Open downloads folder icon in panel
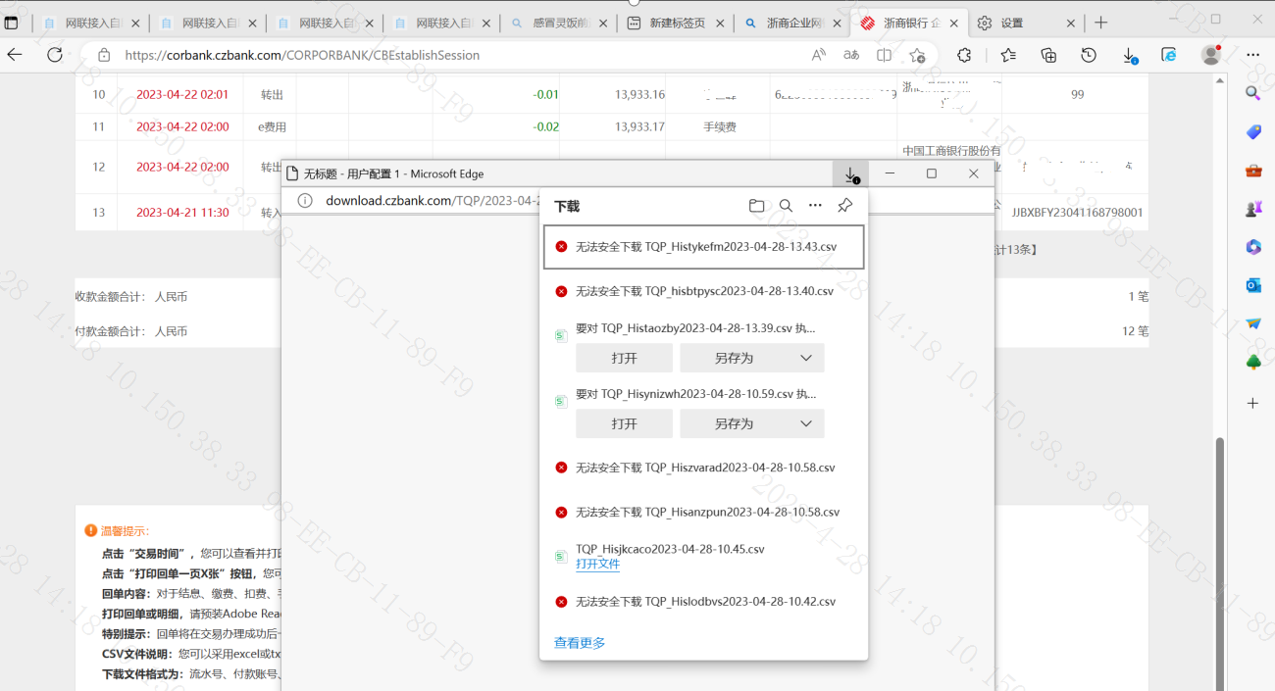This screenshot has height=691, width=1275. point(756,206)
